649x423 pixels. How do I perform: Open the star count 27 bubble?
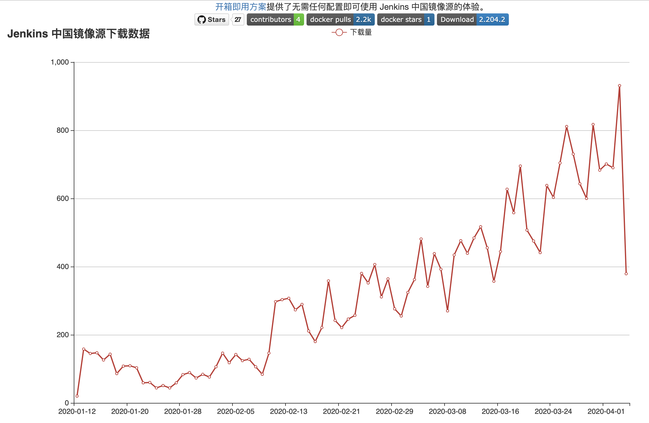(238, 19)
